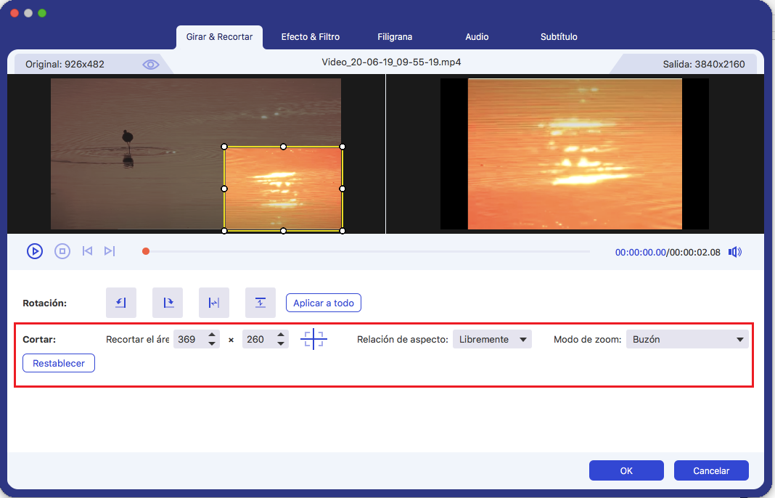Jump to the previous frame
775x498 pixels.
[x=88, y=251]
